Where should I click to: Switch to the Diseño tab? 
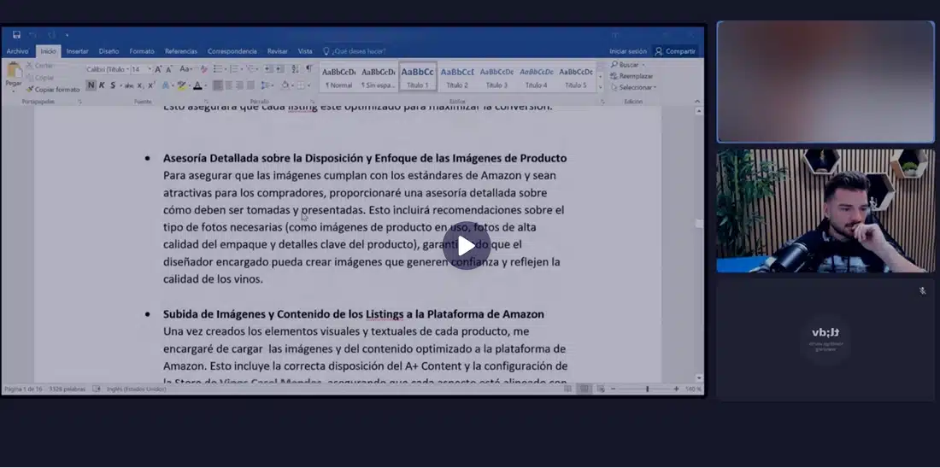pos(109,51)
